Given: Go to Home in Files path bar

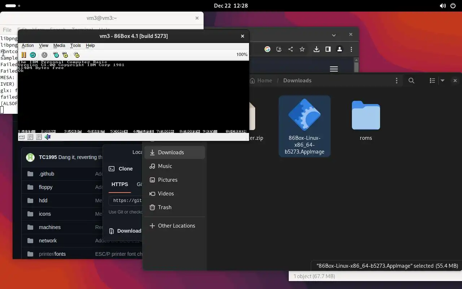Looking at the screenshot, I should click(261, 81).
